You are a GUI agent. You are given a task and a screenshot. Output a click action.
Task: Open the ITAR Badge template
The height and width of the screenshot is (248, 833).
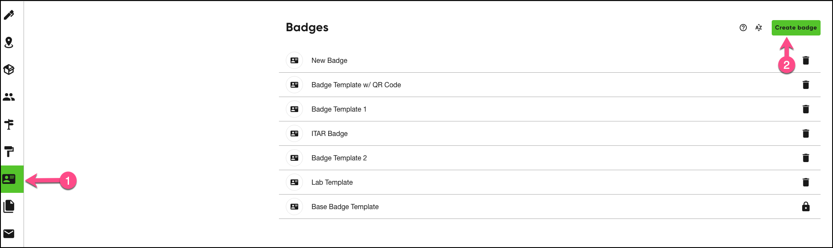point(329,133)
